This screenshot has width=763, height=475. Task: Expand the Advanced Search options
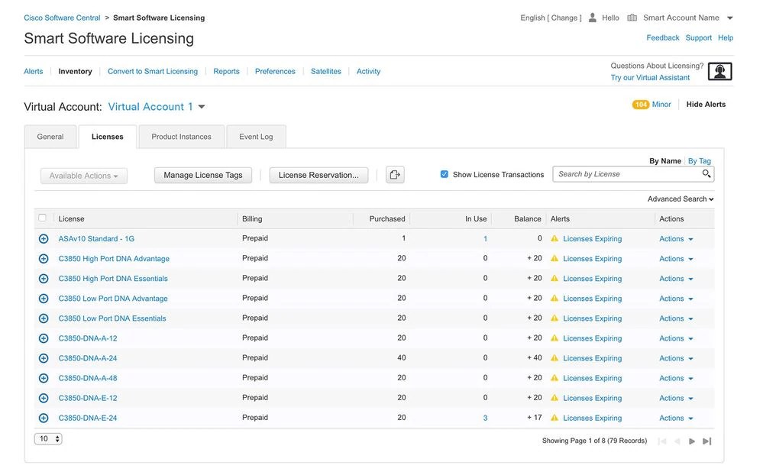[678, 199]
